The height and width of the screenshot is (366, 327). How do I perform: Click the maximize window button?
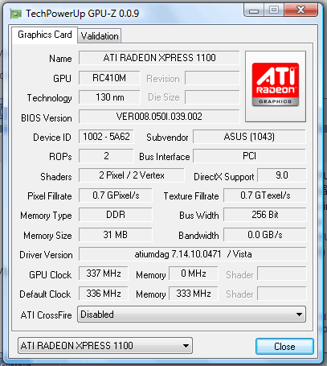click(x=274, y=10)
